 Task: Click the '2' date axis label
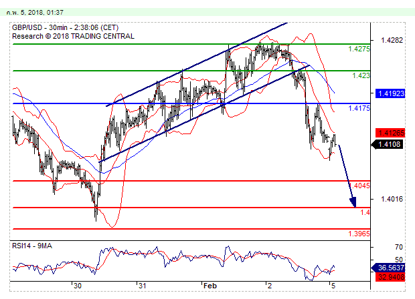coord(270,286)
